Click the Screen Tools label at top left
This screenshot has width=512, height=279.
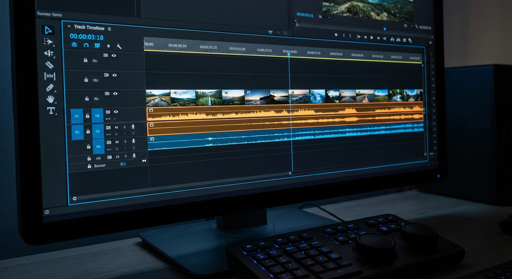click(x=50, y=15)
